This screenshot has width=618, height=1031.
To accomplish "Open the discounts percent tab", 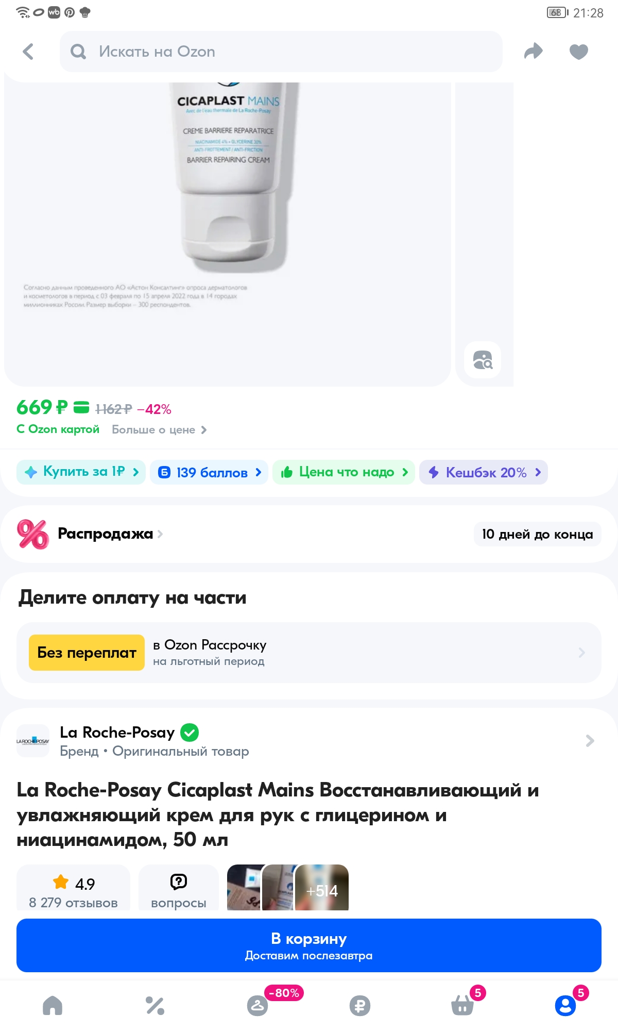I will click(156, 1005).
